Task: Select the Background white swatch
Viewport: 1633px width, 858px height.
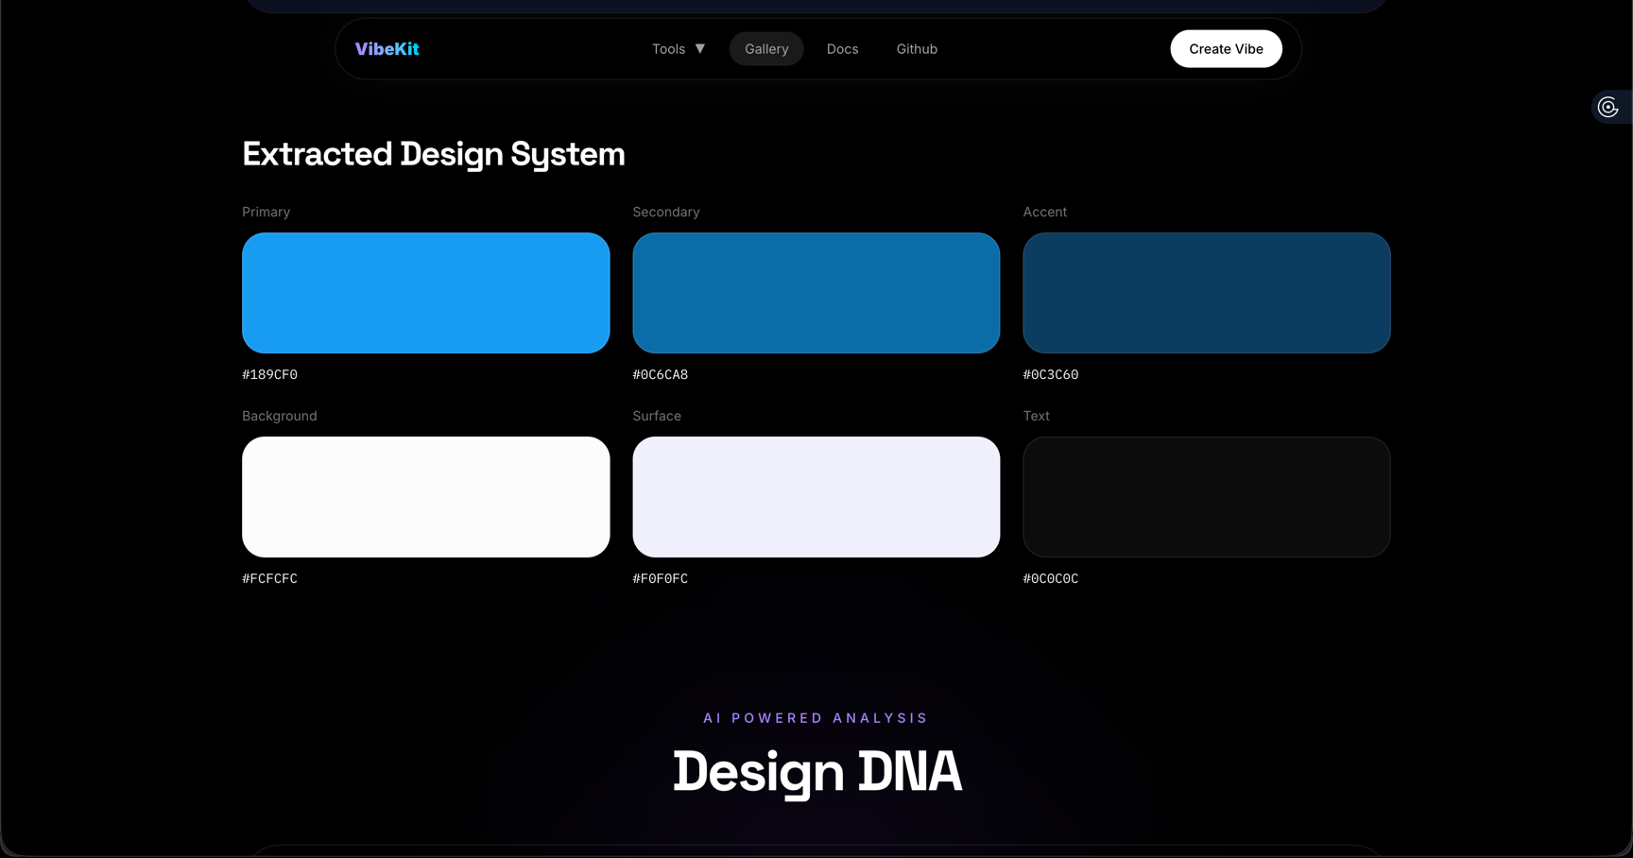Action: coord(425,497)
